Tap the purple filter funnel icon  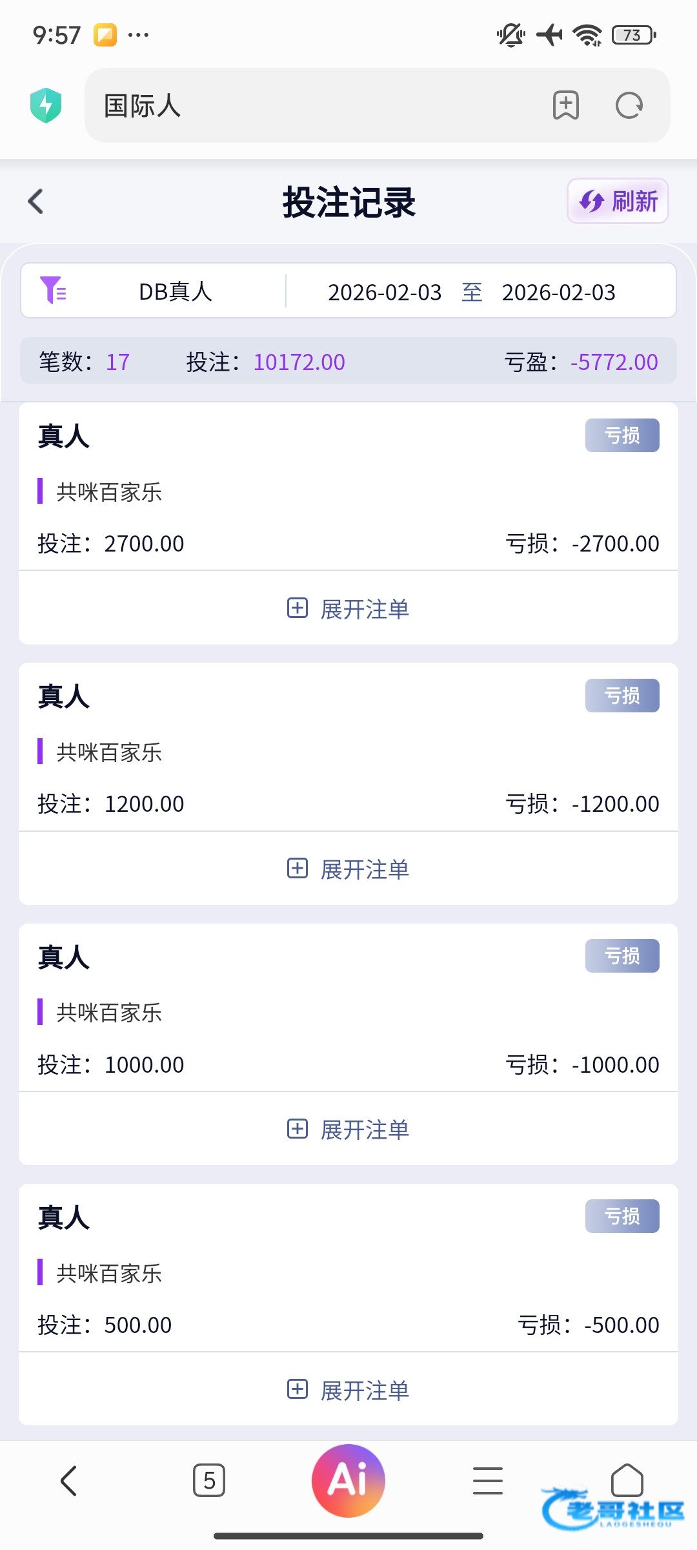tap(53, 290)
